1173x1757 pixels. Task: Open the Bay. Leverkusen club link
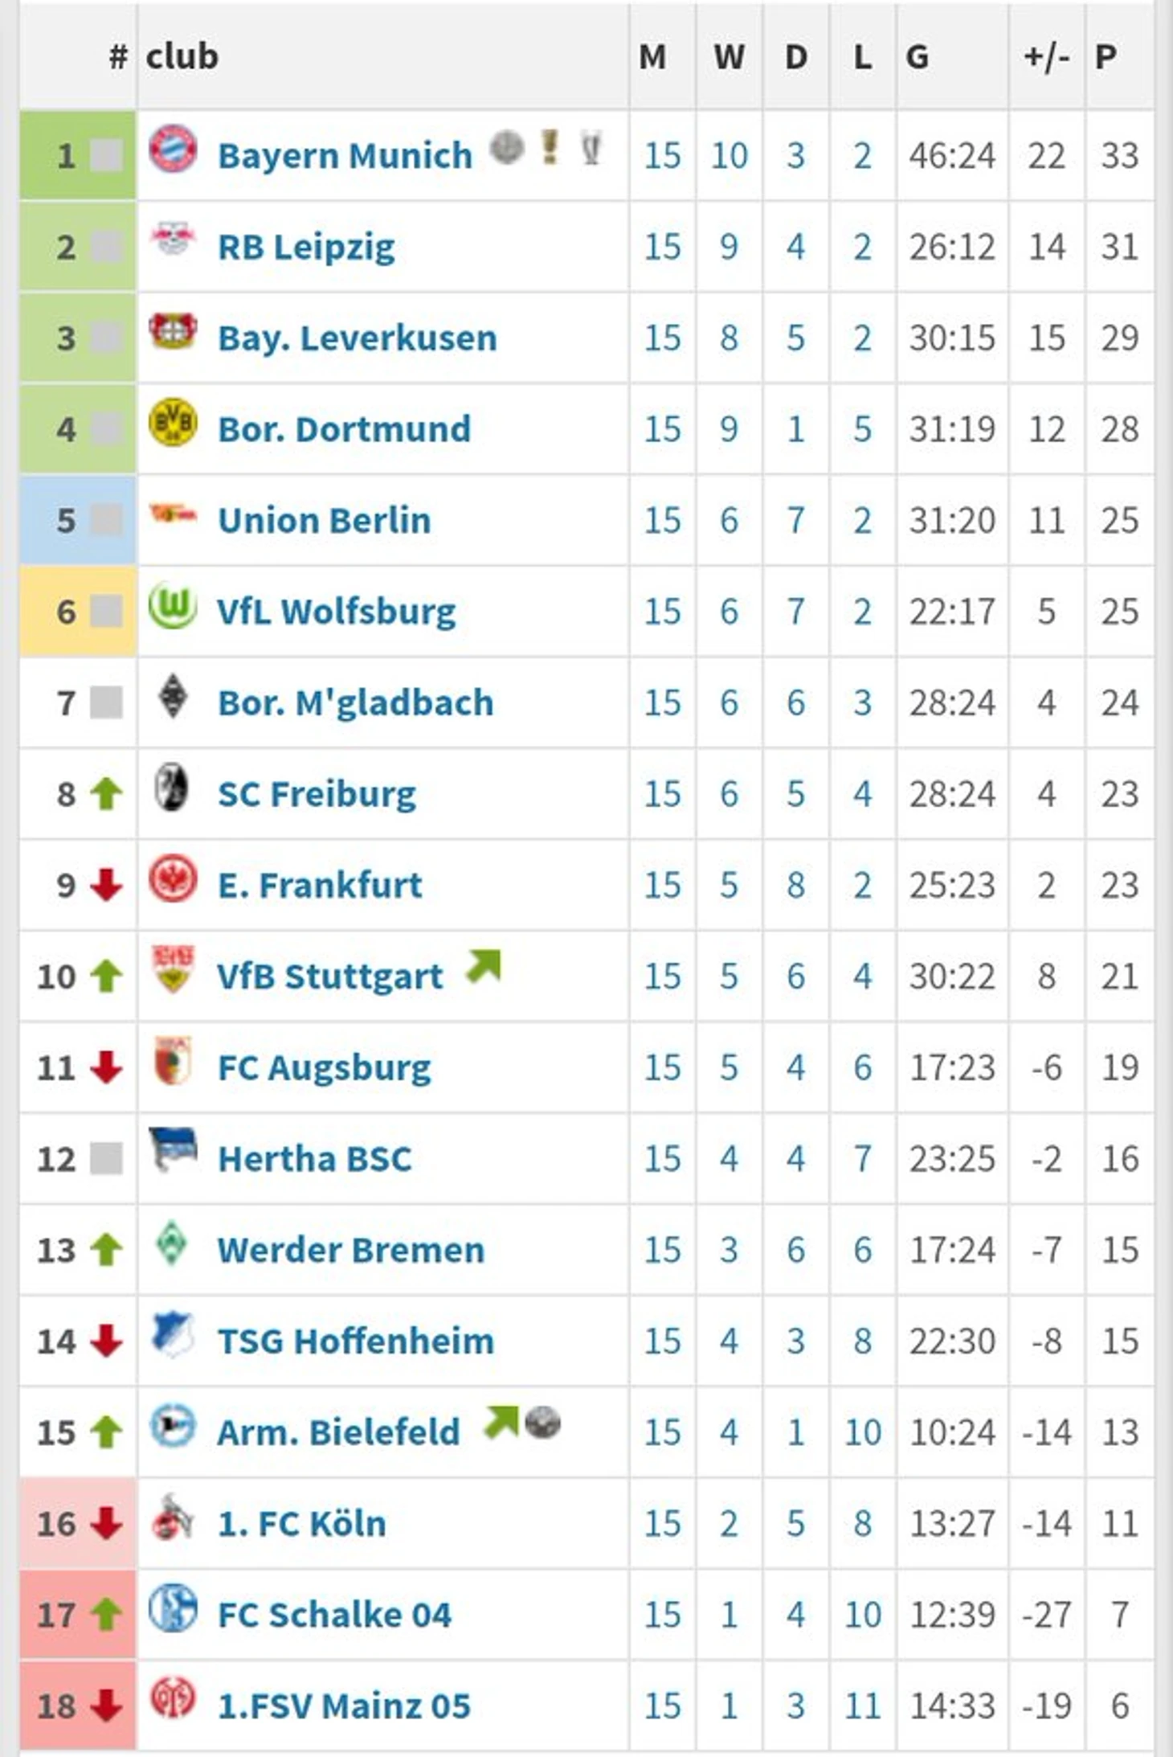point(358,338)
